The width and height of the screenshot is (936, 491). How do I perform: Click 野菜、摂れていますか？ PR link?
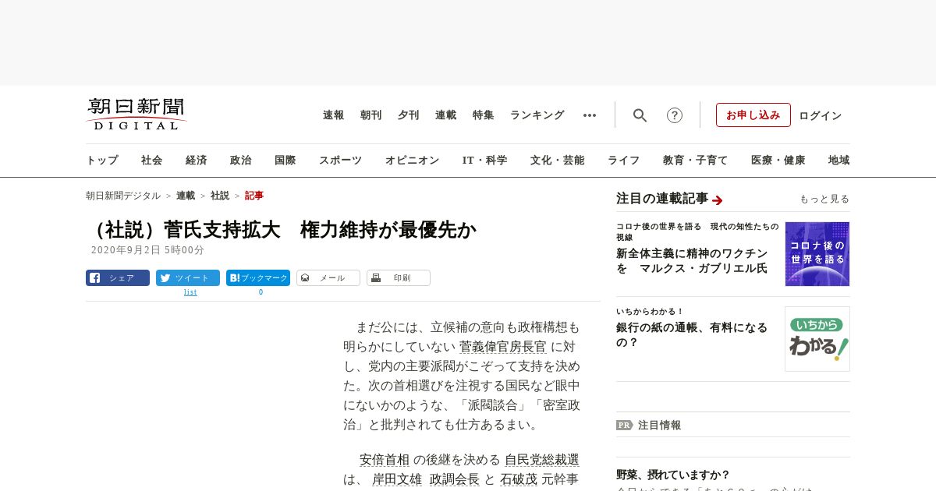click(x=673, y=475)
